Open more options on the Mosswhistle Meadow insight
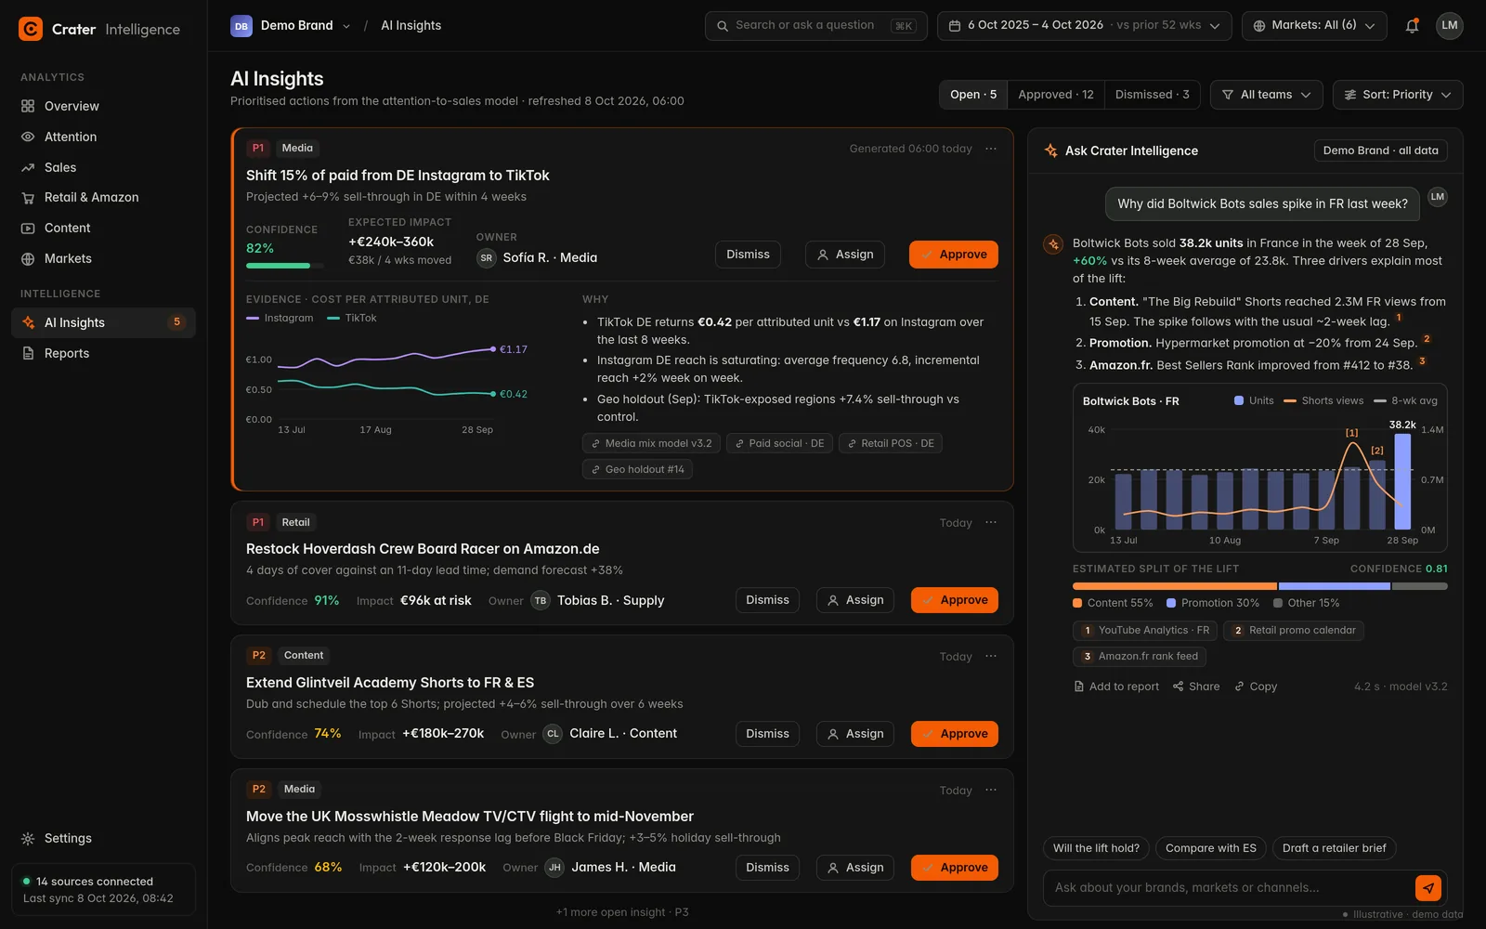This screenshot has width=1486, height=929. tap(991, 790)
